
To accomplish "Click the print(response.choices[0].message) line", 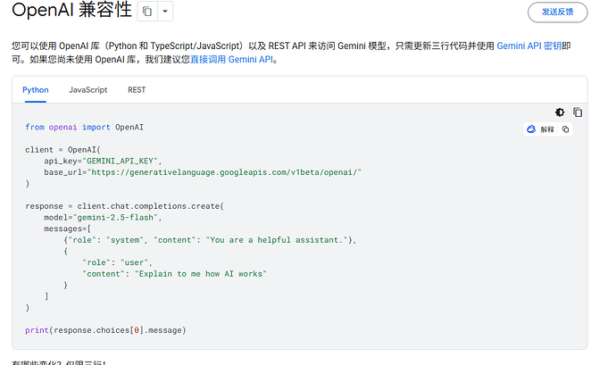I will pos(105,330).
